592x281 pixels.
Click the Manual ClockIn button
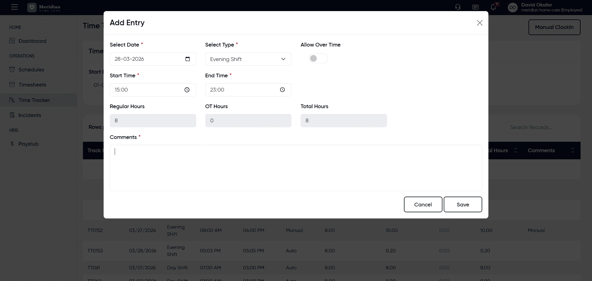coord(554,27)
